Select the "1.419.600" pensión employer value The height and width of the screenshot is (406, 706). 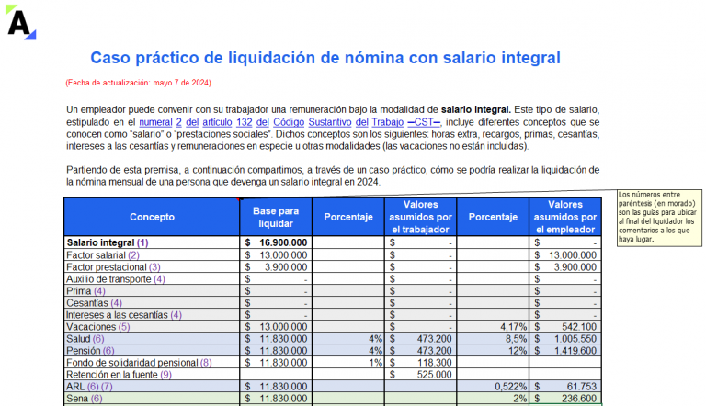click(x=565, y=351)
